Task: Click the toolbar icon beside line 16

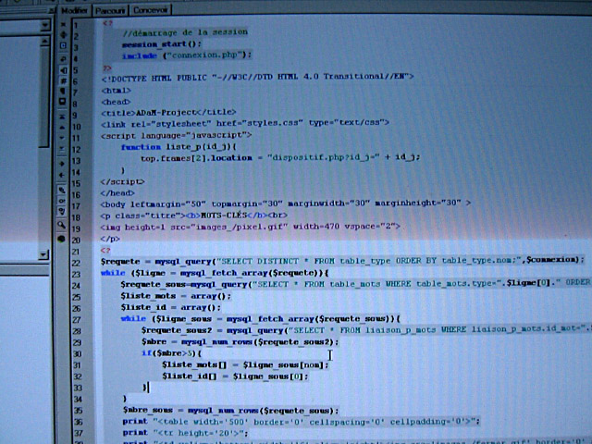Action: (62, 190)
